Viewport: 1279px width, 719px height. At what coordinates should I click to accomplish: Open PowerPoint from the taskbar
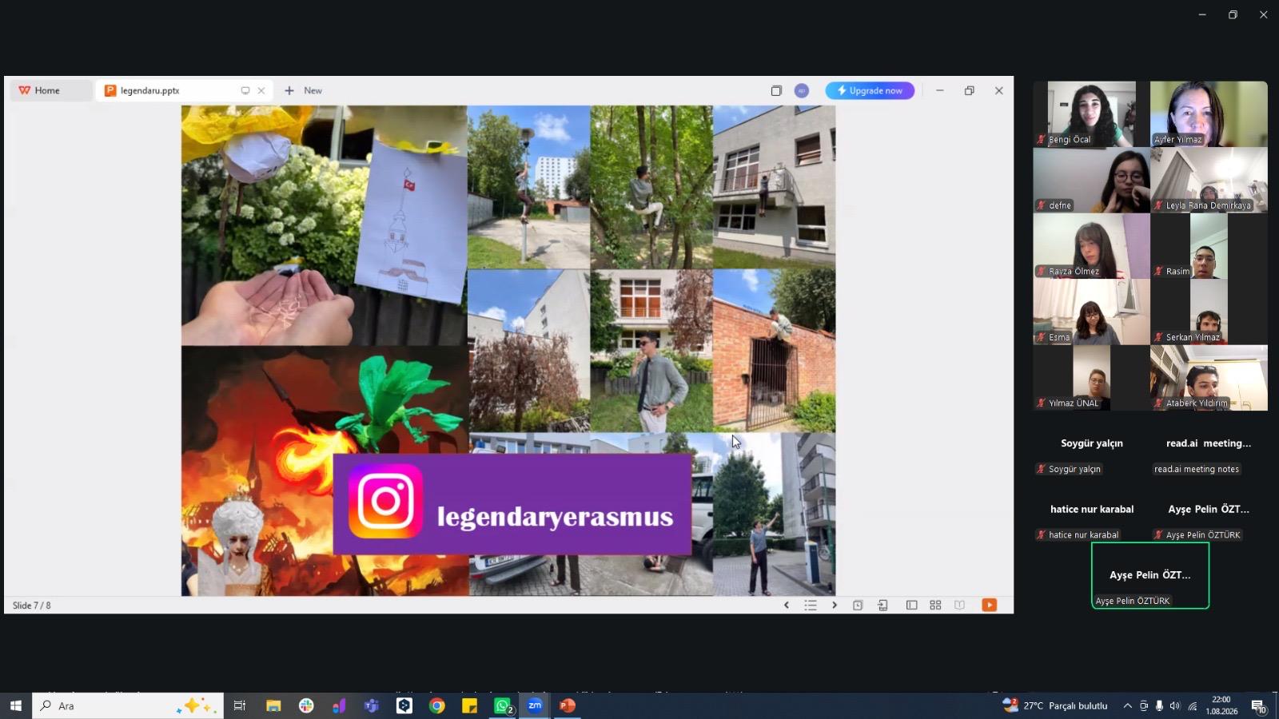pos(568,705)
